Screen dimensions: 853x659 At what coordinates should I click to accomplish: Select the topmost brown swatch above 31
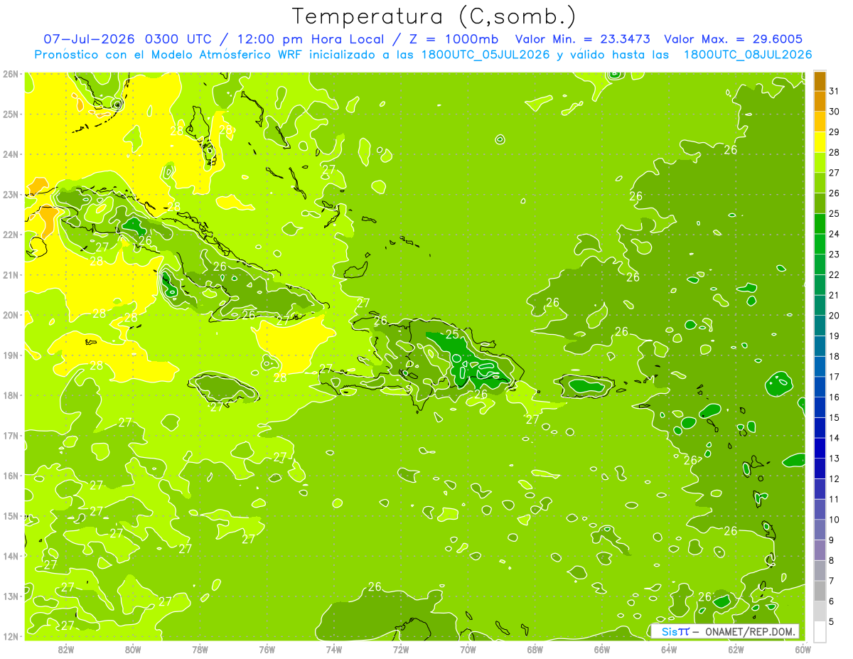(820, 81)
